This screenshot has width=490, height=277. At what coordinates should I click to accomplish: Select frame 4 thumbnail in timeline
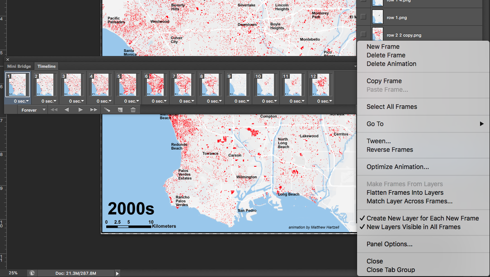pos(100,85)
